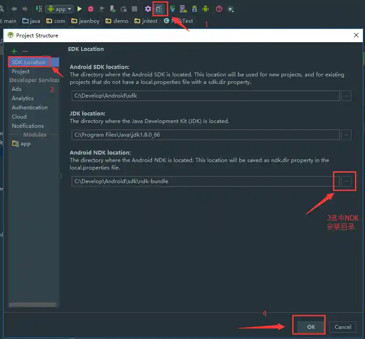Open the Analytics developer service
365x339 pixels.
[x=23, y=98]
